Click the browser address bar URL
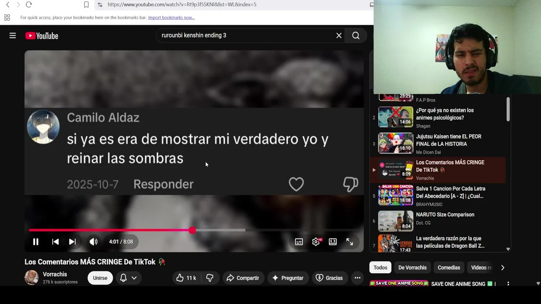 (x=182, y=5)
